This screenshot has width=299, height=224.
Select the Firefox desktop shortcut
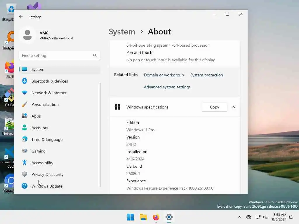(9, 69)
